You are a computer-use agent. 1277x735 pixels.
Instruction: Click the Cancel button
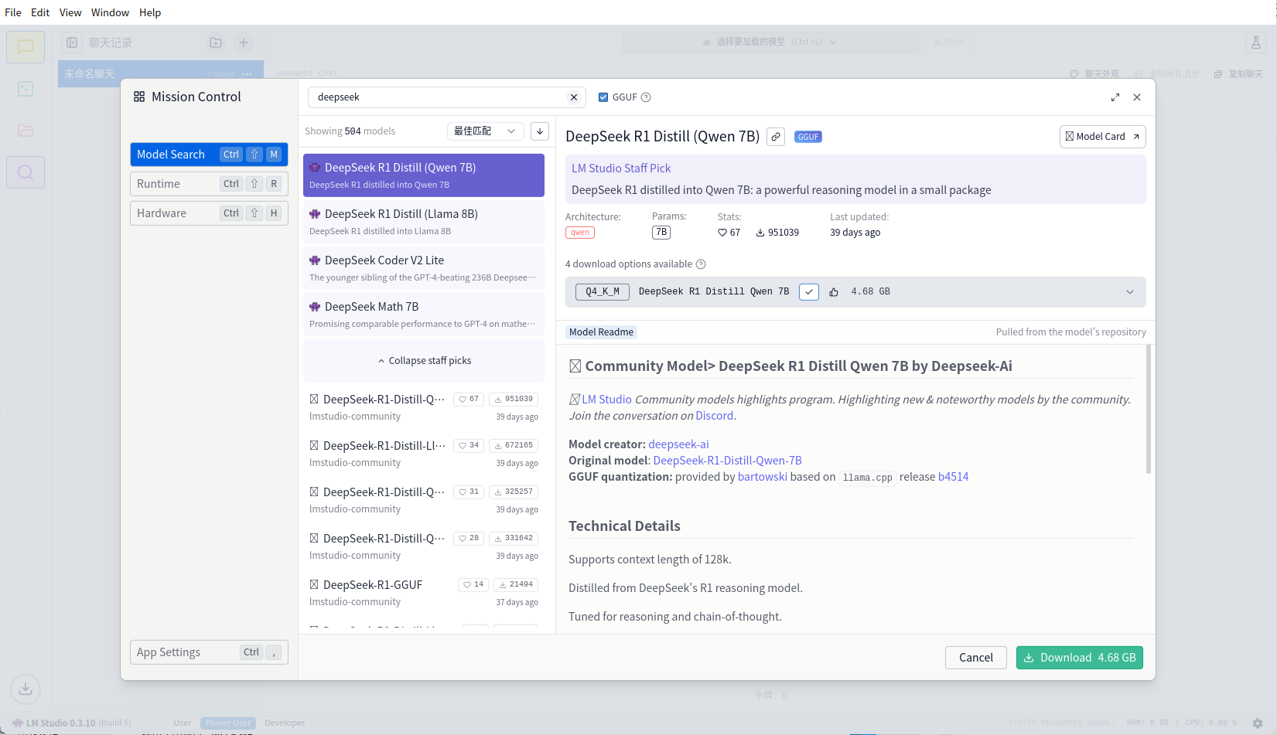coord(976,658)
